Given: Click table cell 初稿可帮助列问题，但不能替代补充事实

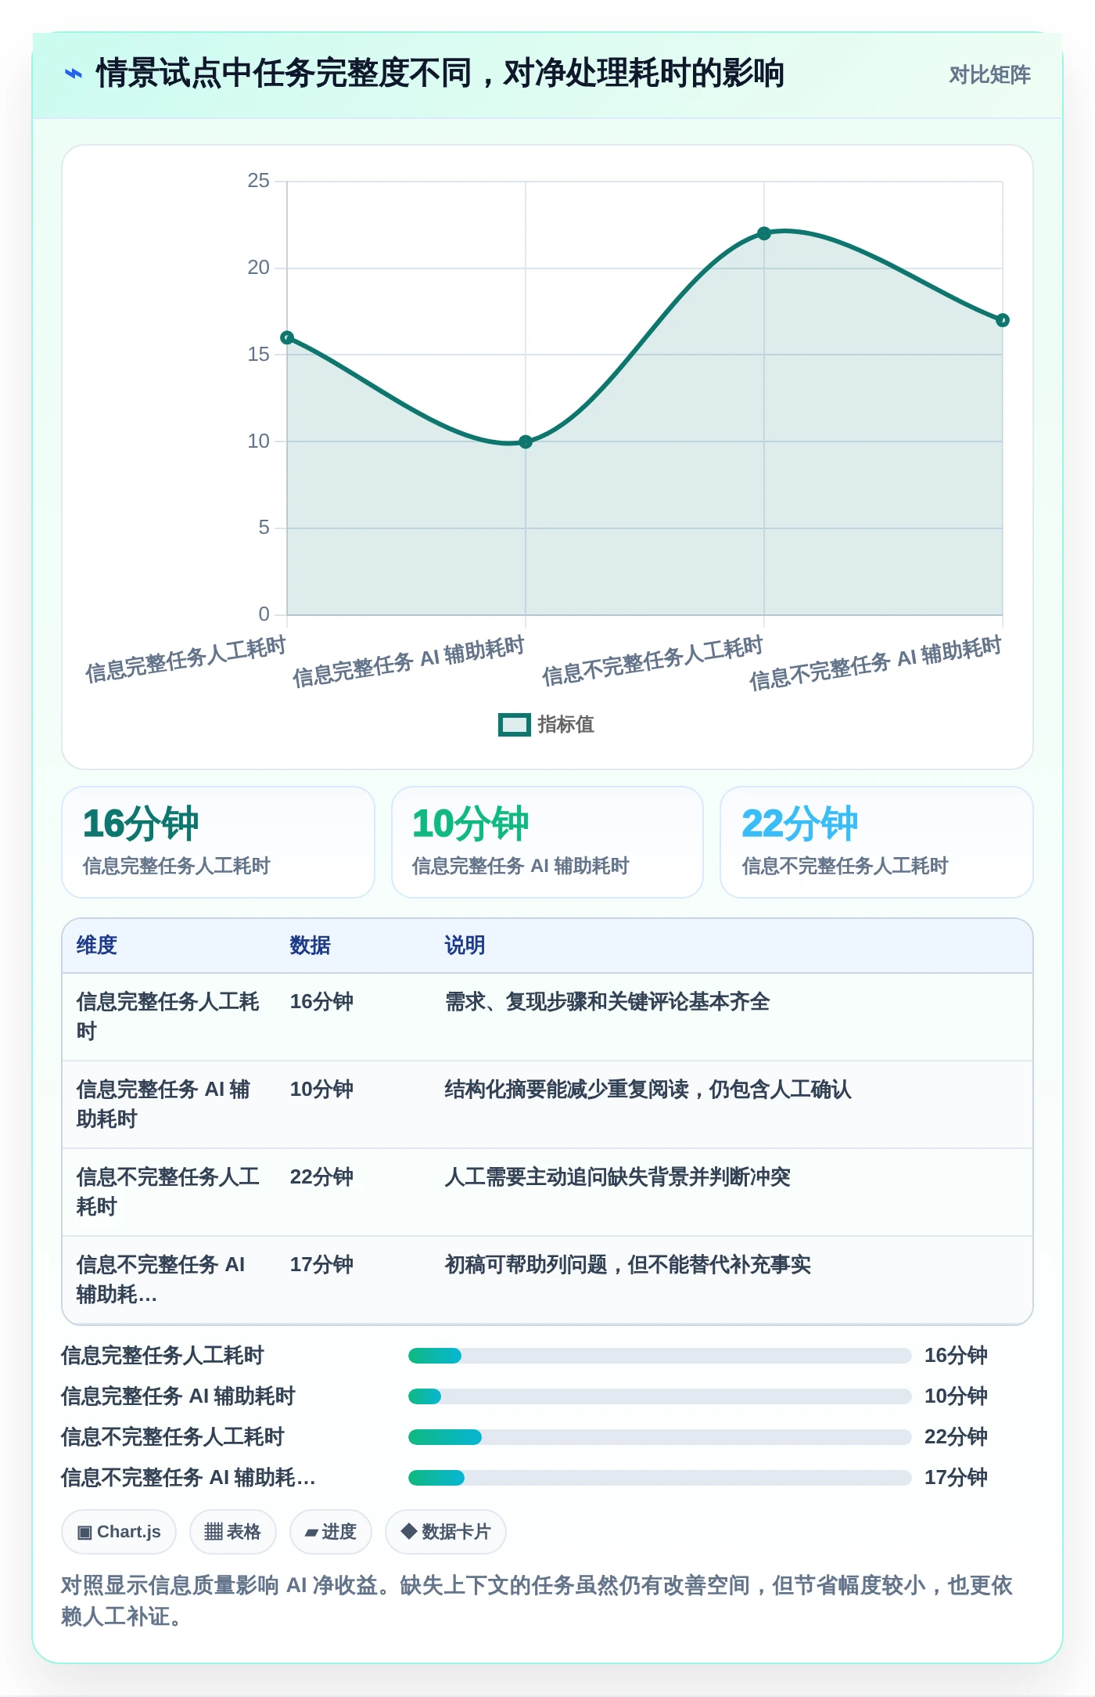Looking at the screenshot, I should coord(627,1265).
